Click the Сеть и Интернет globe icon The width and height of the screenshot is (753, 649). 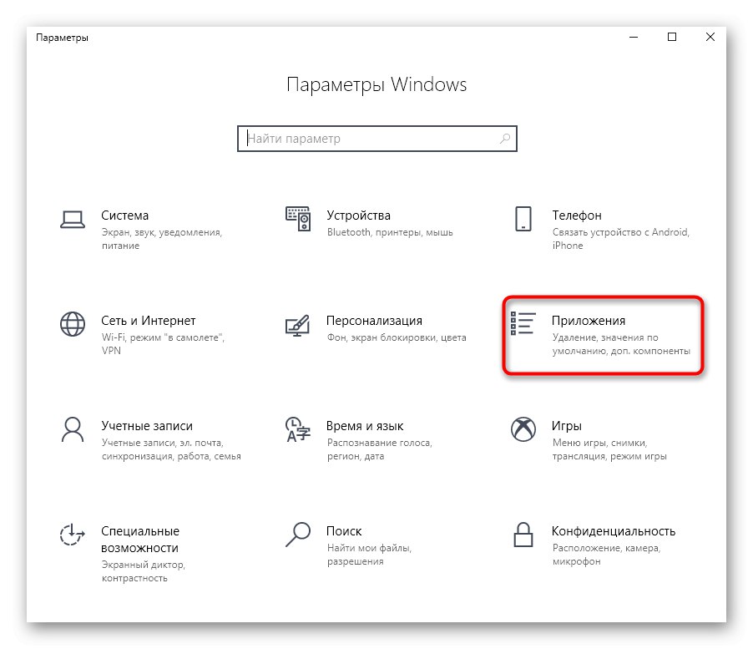tap(73, 324)
